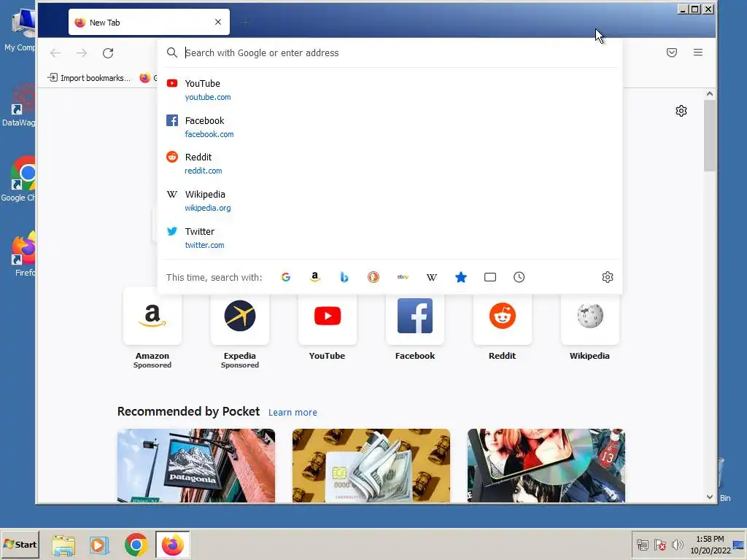Select Twitter suggestion twitter.com
The width and height of the screenshot is (747, 560).
coord(390,238)
